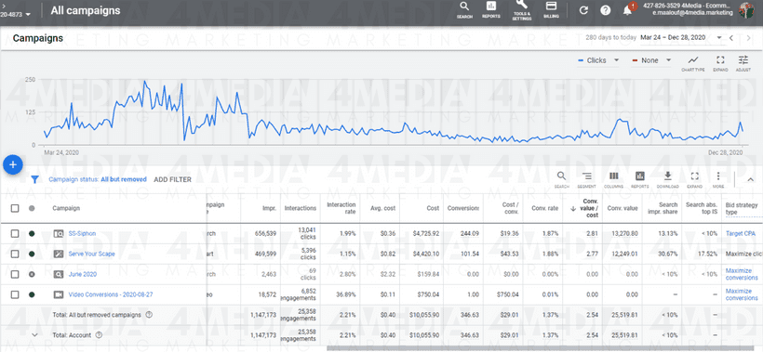Open Video Conversions - 2020-08-27 link
763x352 pixels.
coord(111,294)
